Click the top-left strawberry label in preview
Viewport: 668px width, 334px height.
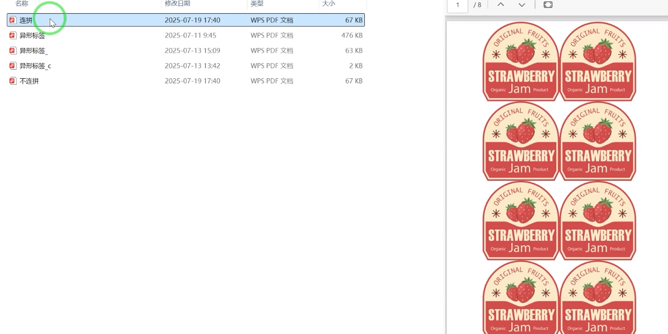[521, 61]
